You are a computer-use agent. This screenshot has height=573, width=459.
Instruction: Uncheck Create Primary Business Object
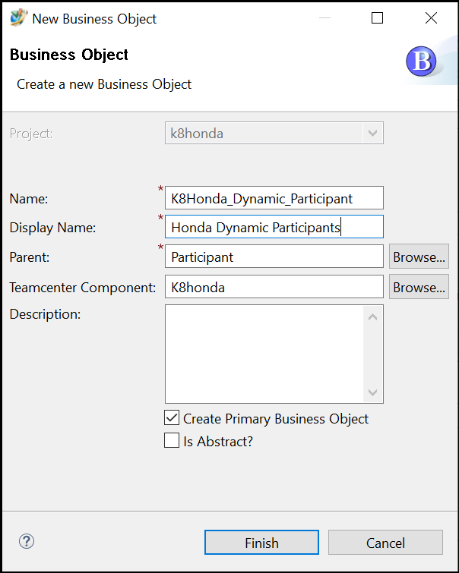tap(172, 418)
